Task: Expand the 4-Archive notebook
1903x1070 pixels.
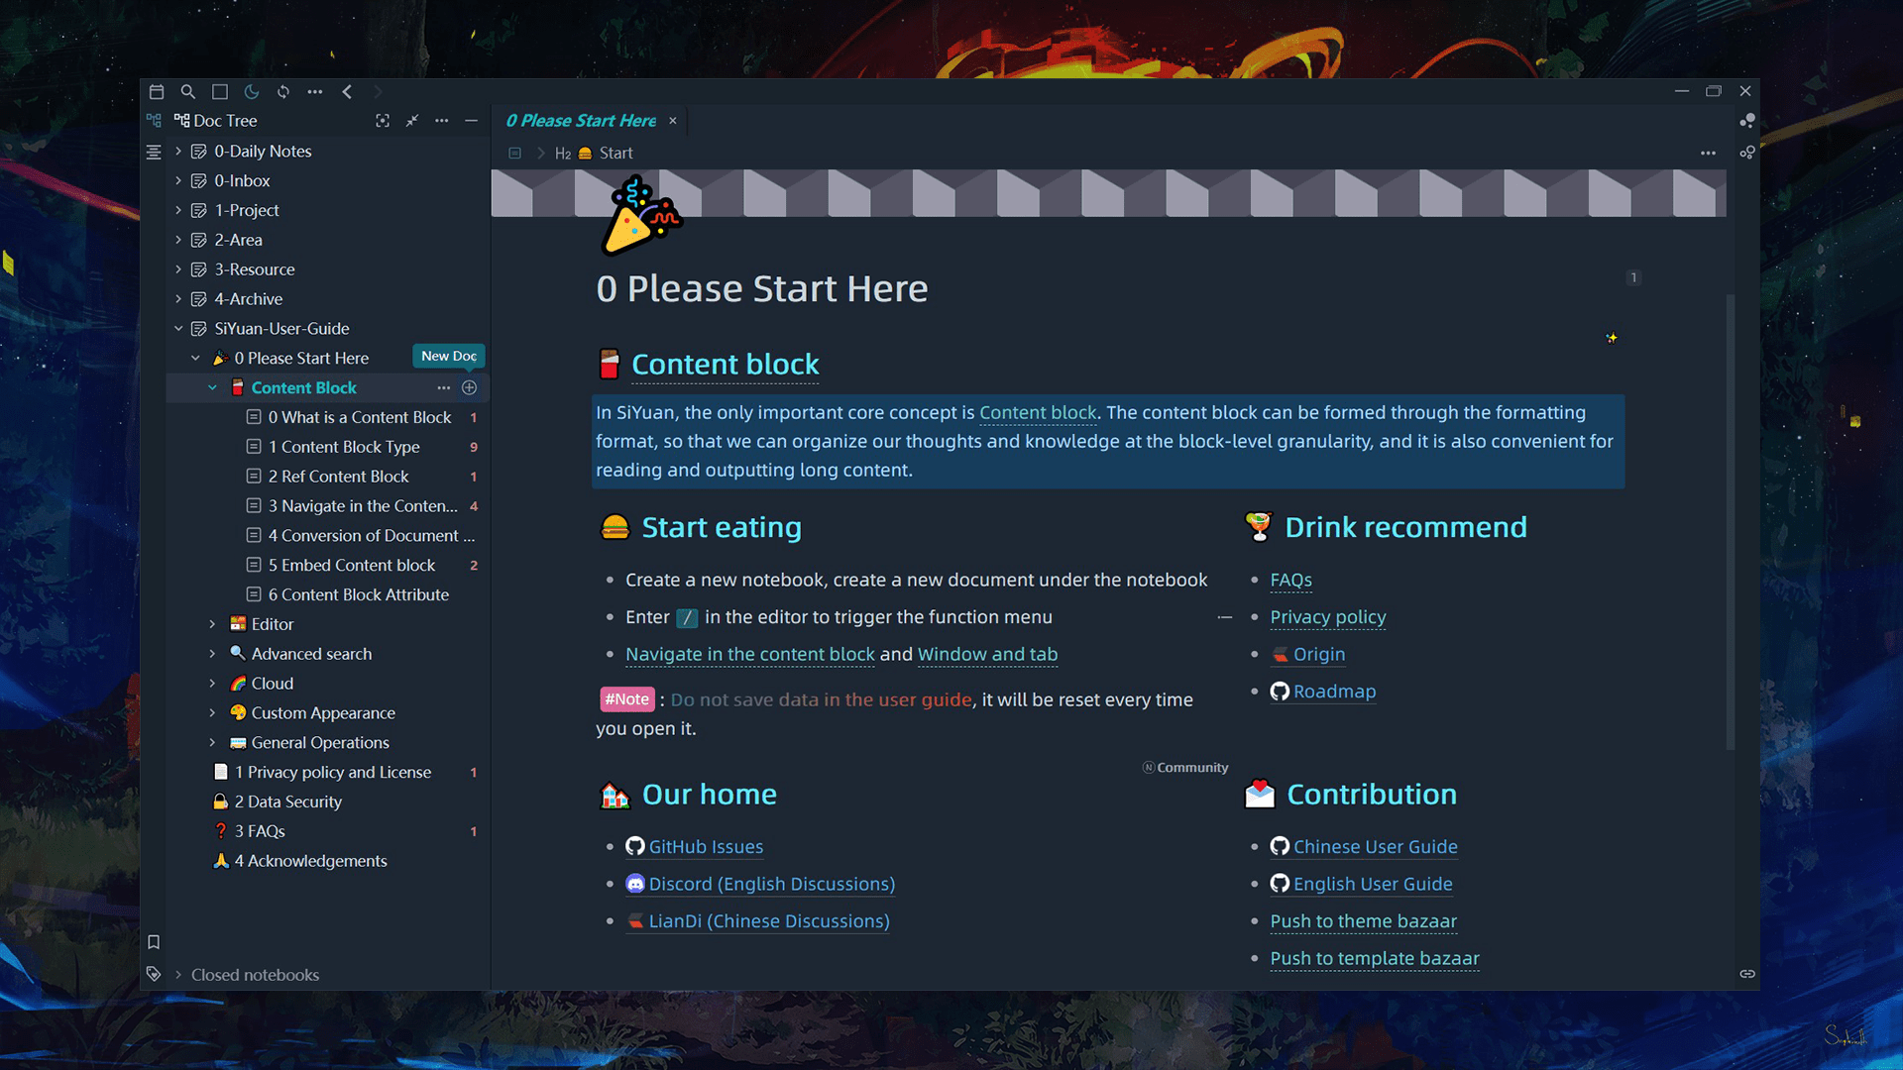Action: (178, 298)
